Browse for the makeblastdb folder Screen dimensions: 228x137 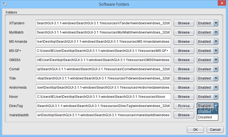coord(184,115)
